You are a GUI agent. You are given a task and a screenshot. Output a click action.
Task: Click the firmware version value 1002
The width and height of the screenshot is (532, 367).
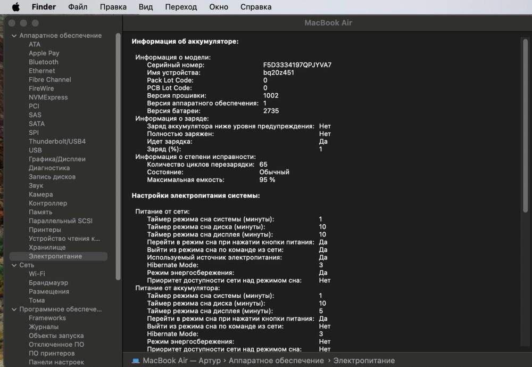[x=271, y=95]
